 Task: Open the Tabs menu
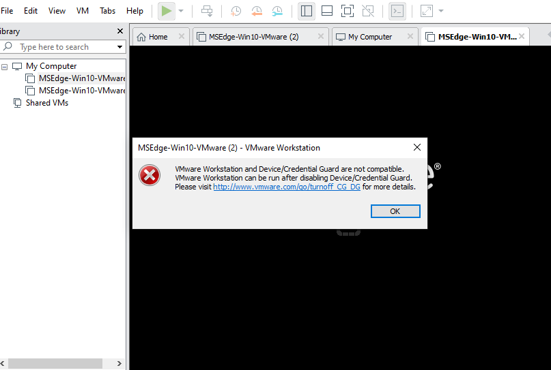(x=107, y=11)
